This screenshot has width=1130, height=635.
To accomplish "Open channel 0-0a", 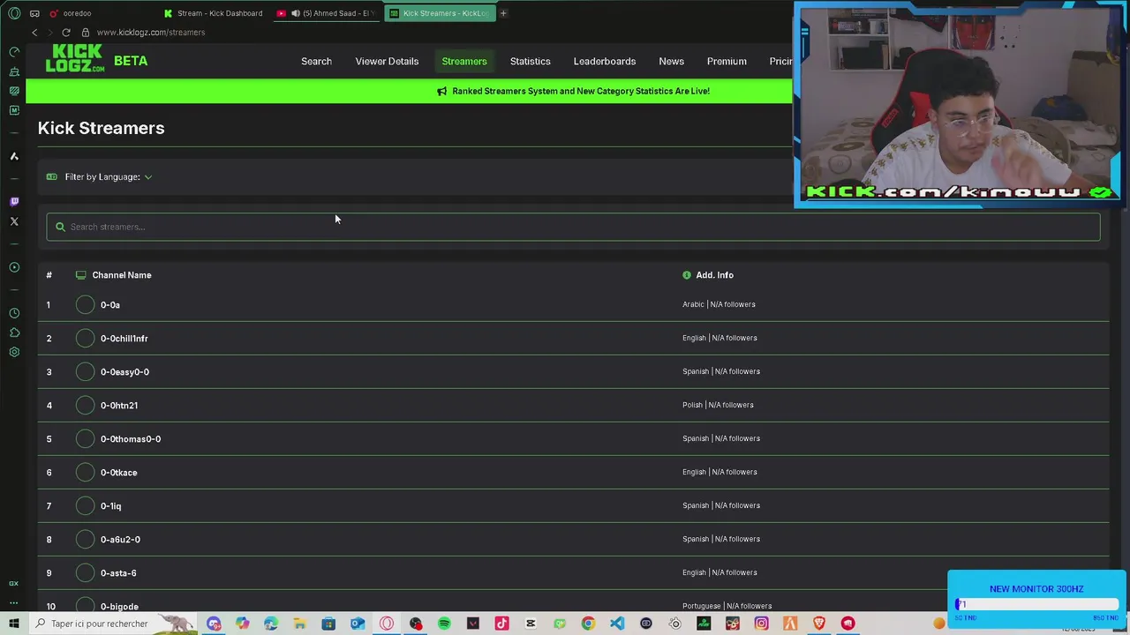I will pyautogui.click(x=109, y=305).
